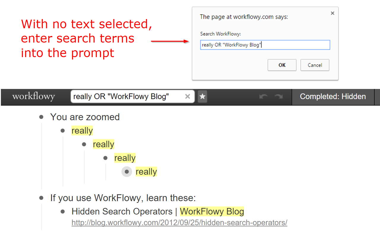Image resolution: width=380 pixels, height=238 pixels.
Task: Click bullet of 'Hidden Search Operators' item
Action: (x=63, y=212)
